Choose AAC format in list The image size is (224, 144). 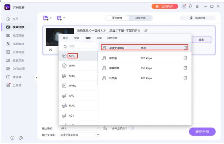(x=78, y=96)
